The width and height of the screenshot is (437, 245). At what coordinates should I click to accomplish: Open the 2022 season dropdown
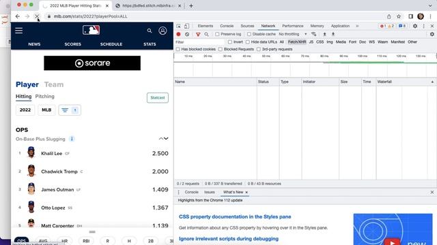pos(25,110)
